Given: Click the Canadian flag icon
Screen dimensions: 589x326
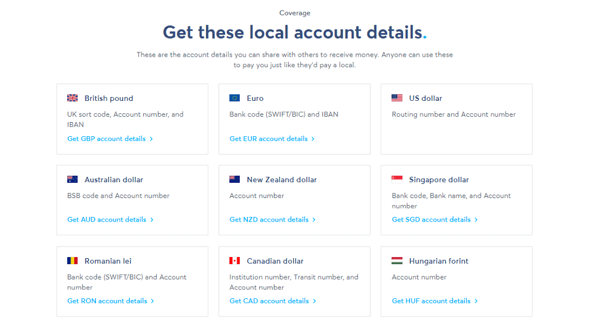Looking at the screenshot, I should point(235,261).
